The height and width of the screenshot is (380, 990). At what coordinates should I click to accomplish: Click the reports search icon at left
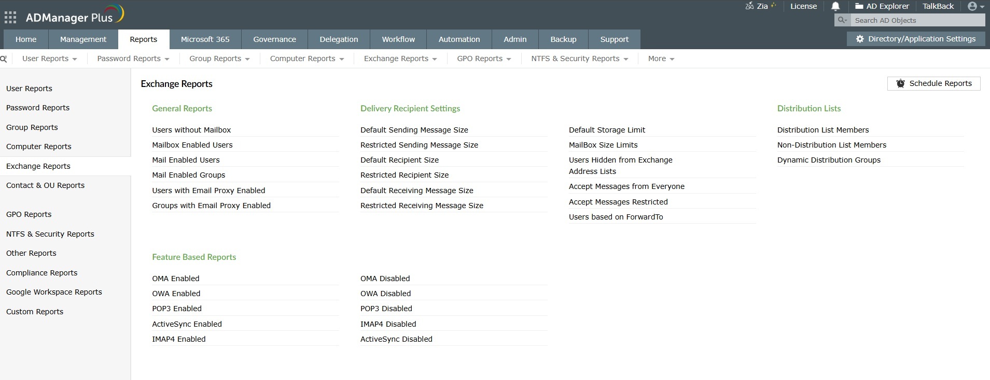pos(4,59)
